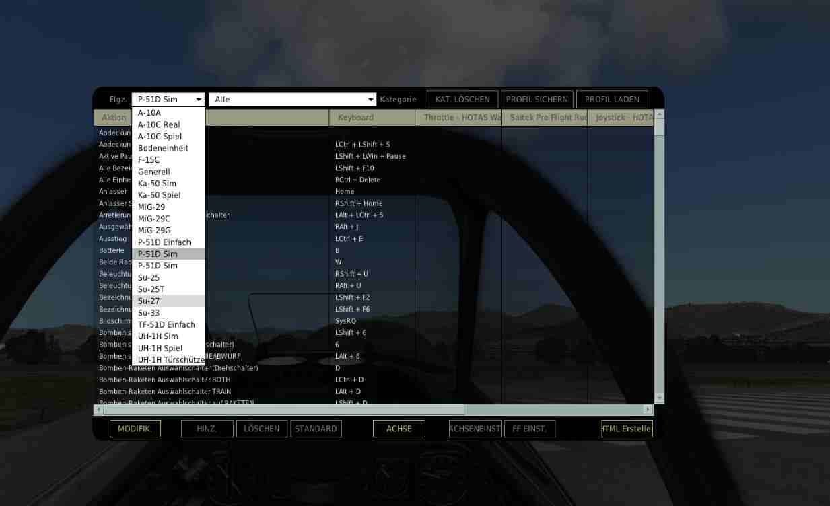The width and height of the screenshot is (830, 506).
Task: Select the RAlt + J binding cell
Action: point(372,227)
